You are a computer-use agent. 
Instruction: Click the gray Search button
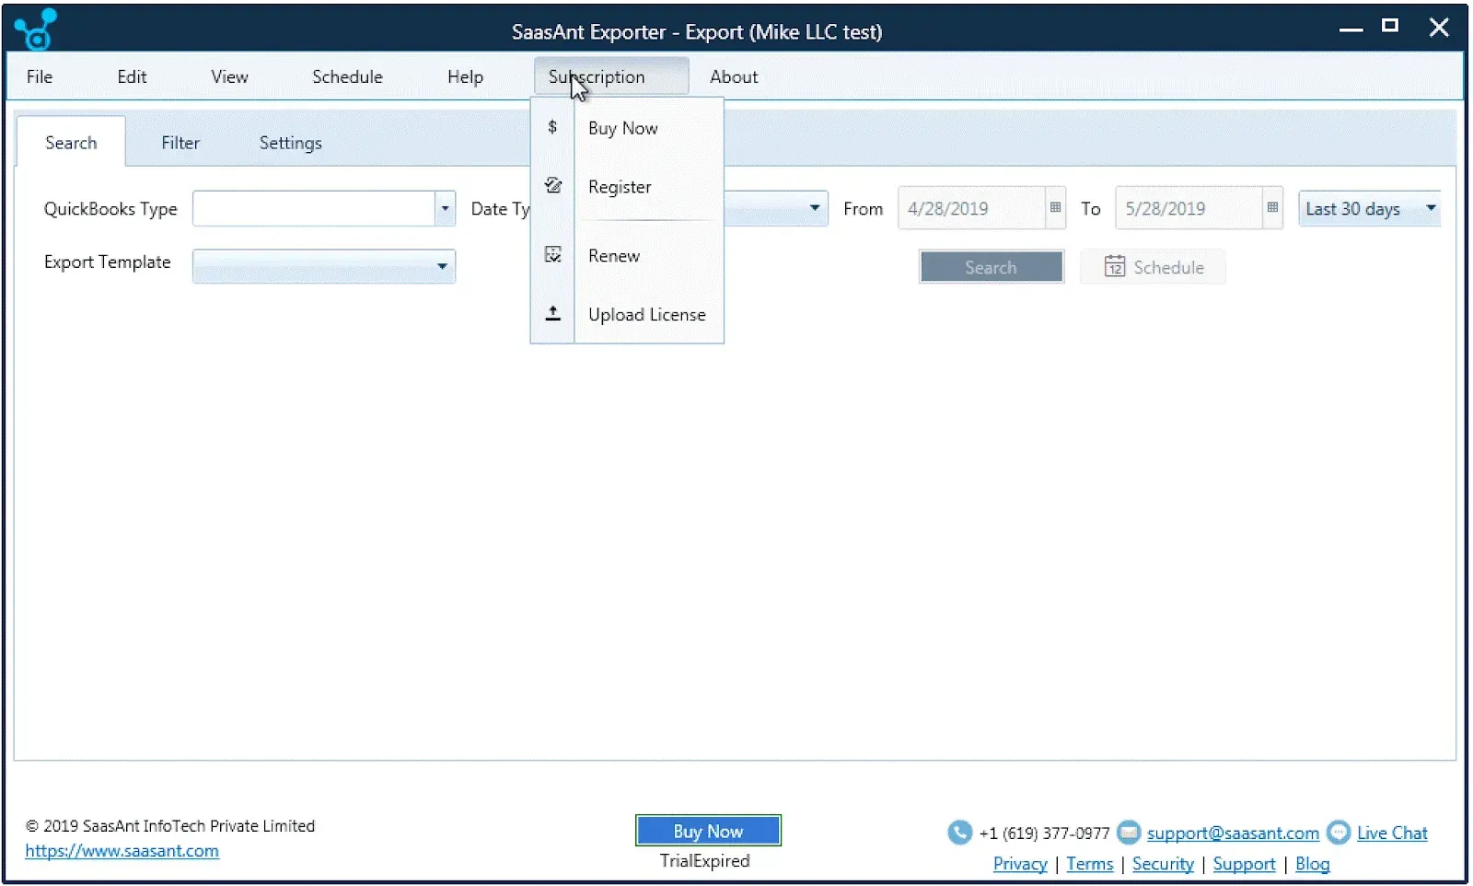tap(991, 267)
